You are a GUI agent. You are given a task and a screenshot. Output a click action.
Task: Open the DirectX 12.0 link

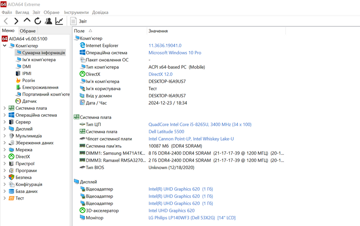pyautogui.click(x=160, y=74)
